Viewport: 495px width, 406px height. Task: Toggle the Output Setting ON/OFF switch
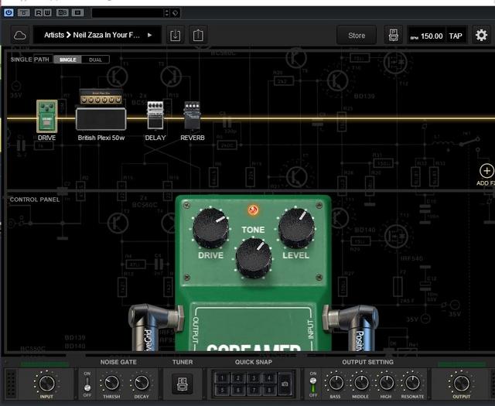click(312, 384)
